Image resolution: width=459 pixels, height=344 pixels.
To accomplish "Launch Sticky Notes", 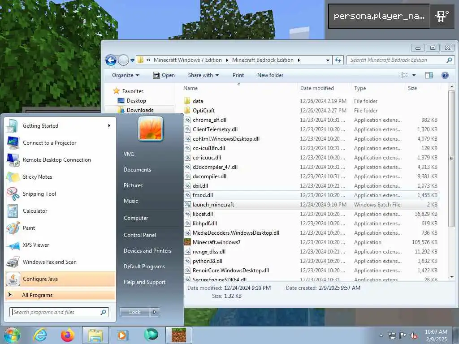I will coord(60,176).
